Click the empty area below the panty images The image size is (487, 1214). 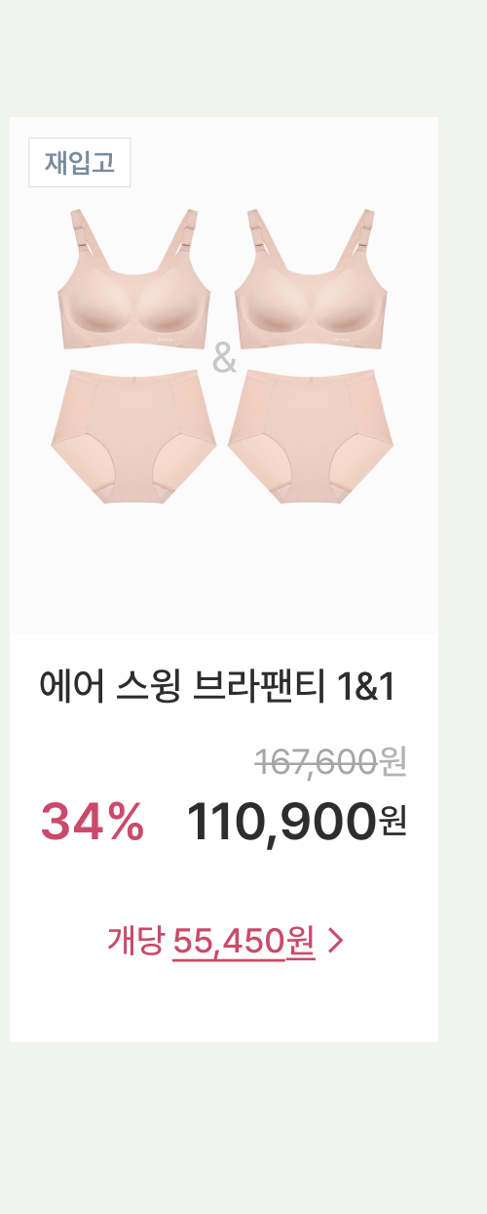click(x=224, y=571)
